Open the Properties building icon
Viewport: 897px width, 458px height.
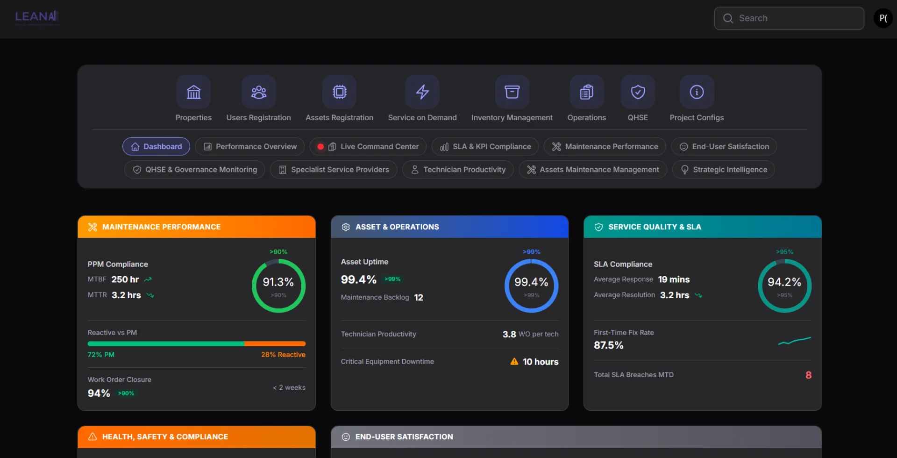pyautogui.click(x=193, y=92)
